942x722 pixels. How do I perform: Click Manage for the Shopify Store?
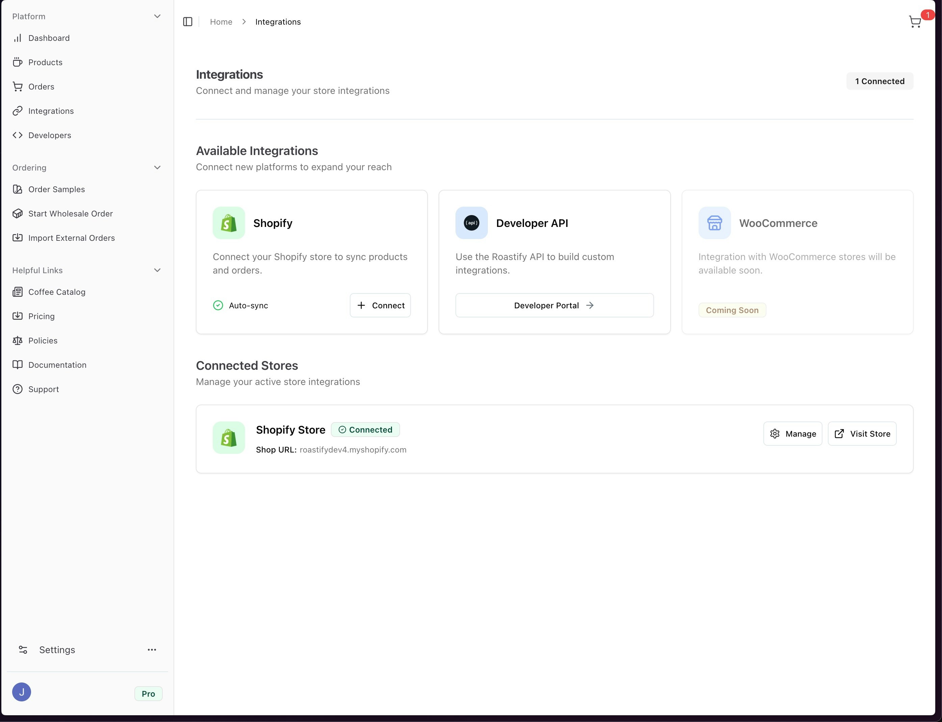pyautogui.click(x=792, y=434)
